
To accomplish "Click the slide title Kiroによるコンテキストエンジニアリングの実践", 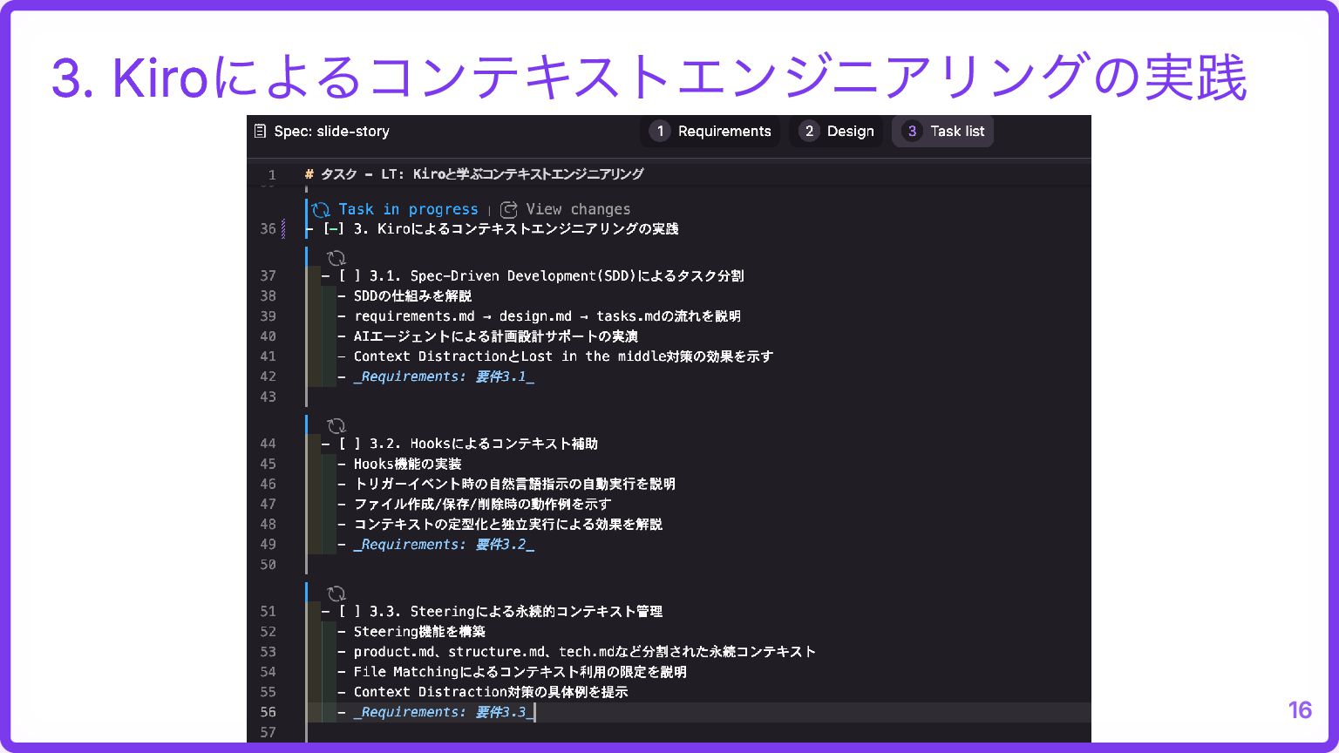I will [x=649, y=77].
